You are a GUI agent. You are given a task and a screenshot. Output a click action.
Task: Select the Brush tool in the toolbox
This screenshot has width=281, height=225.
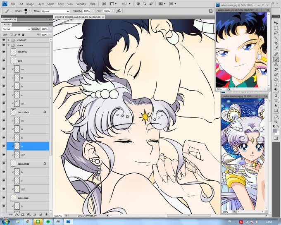pyautogui.click(x=276, y=59)
